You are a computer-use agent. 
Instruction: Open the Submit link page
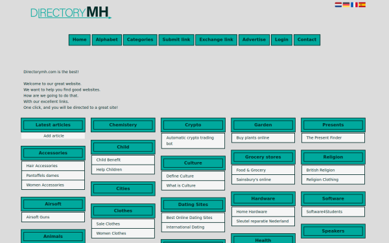pyautogui.click(x=176, y=40)
